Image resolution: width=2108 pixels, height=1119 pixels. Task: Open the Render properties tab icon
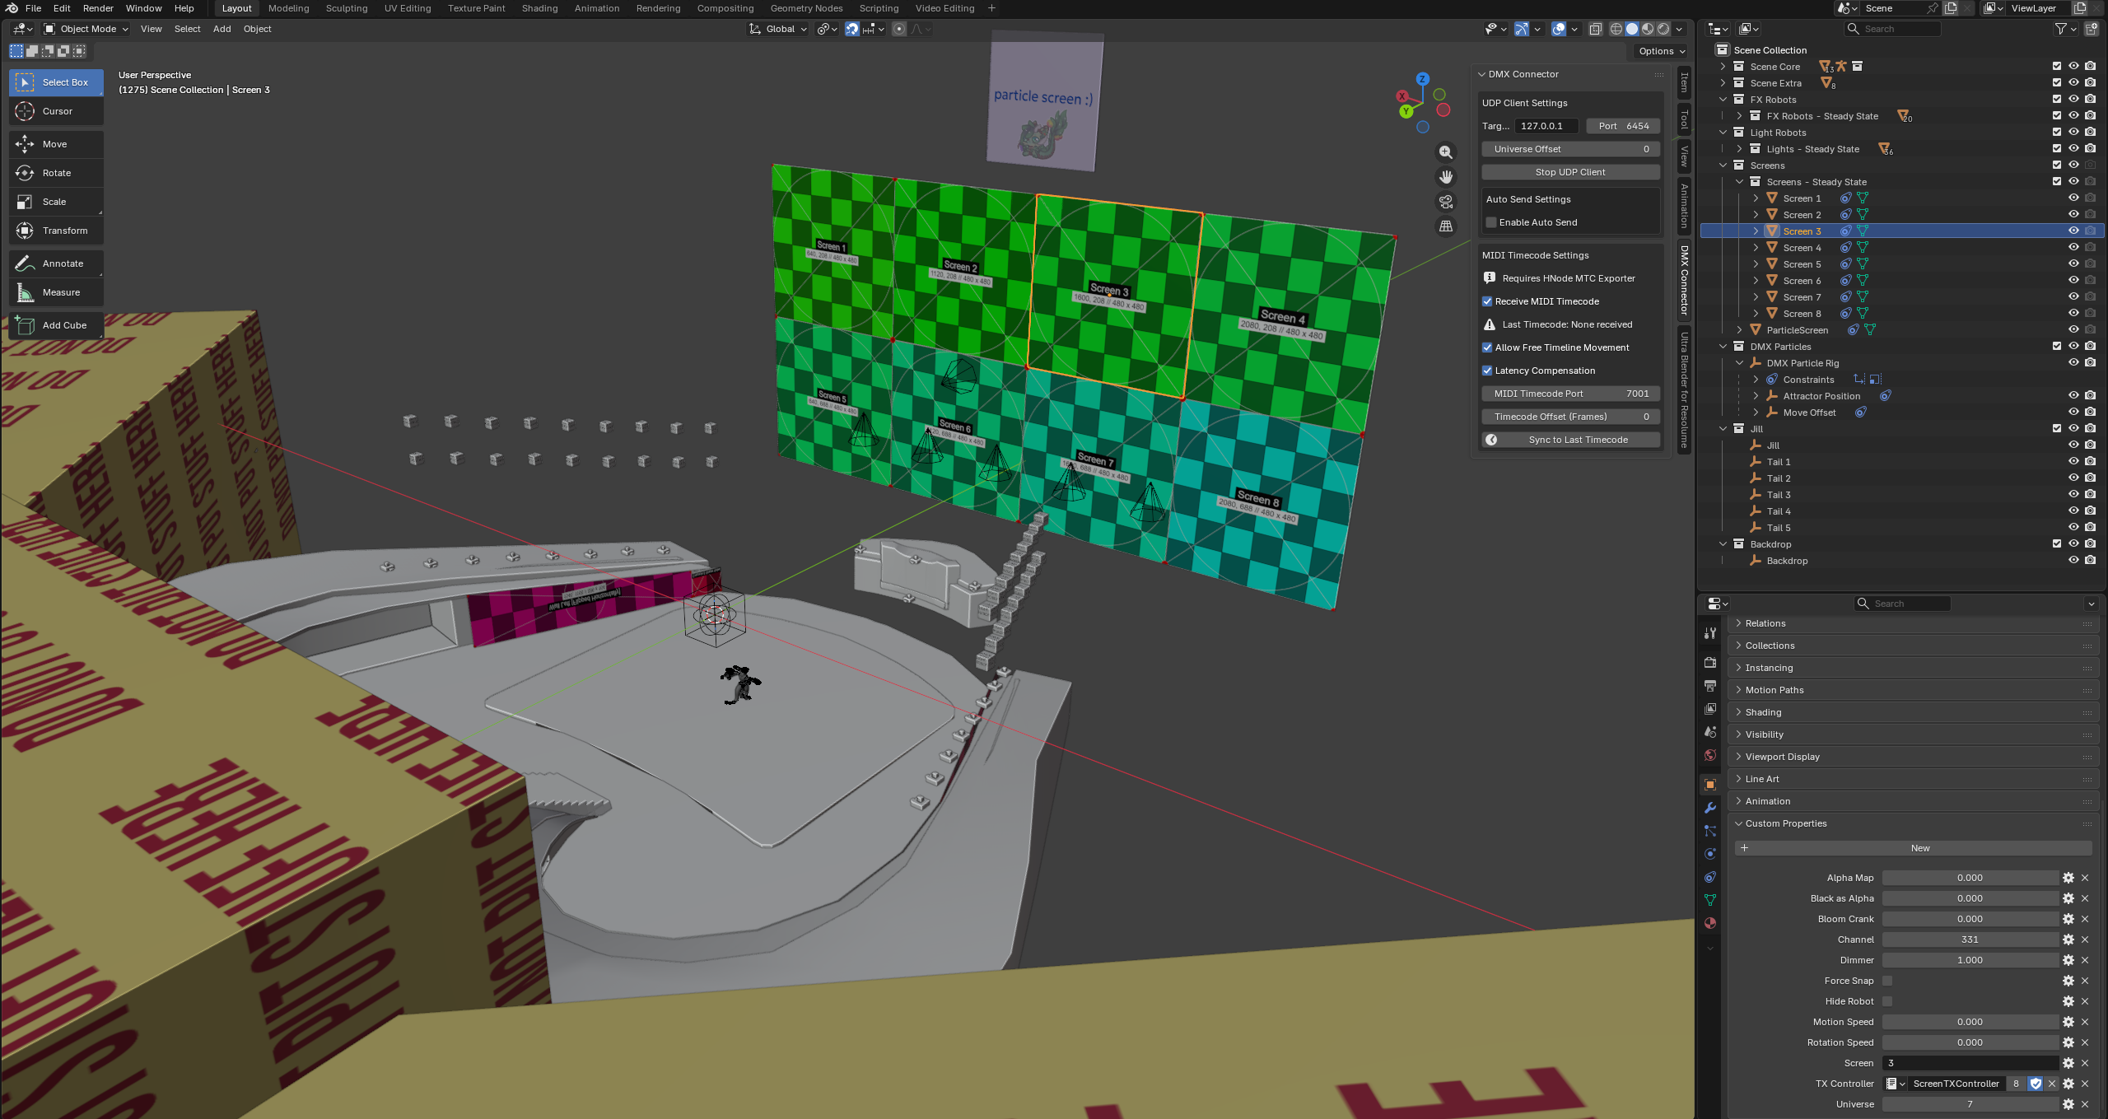tap(1710, 662)
